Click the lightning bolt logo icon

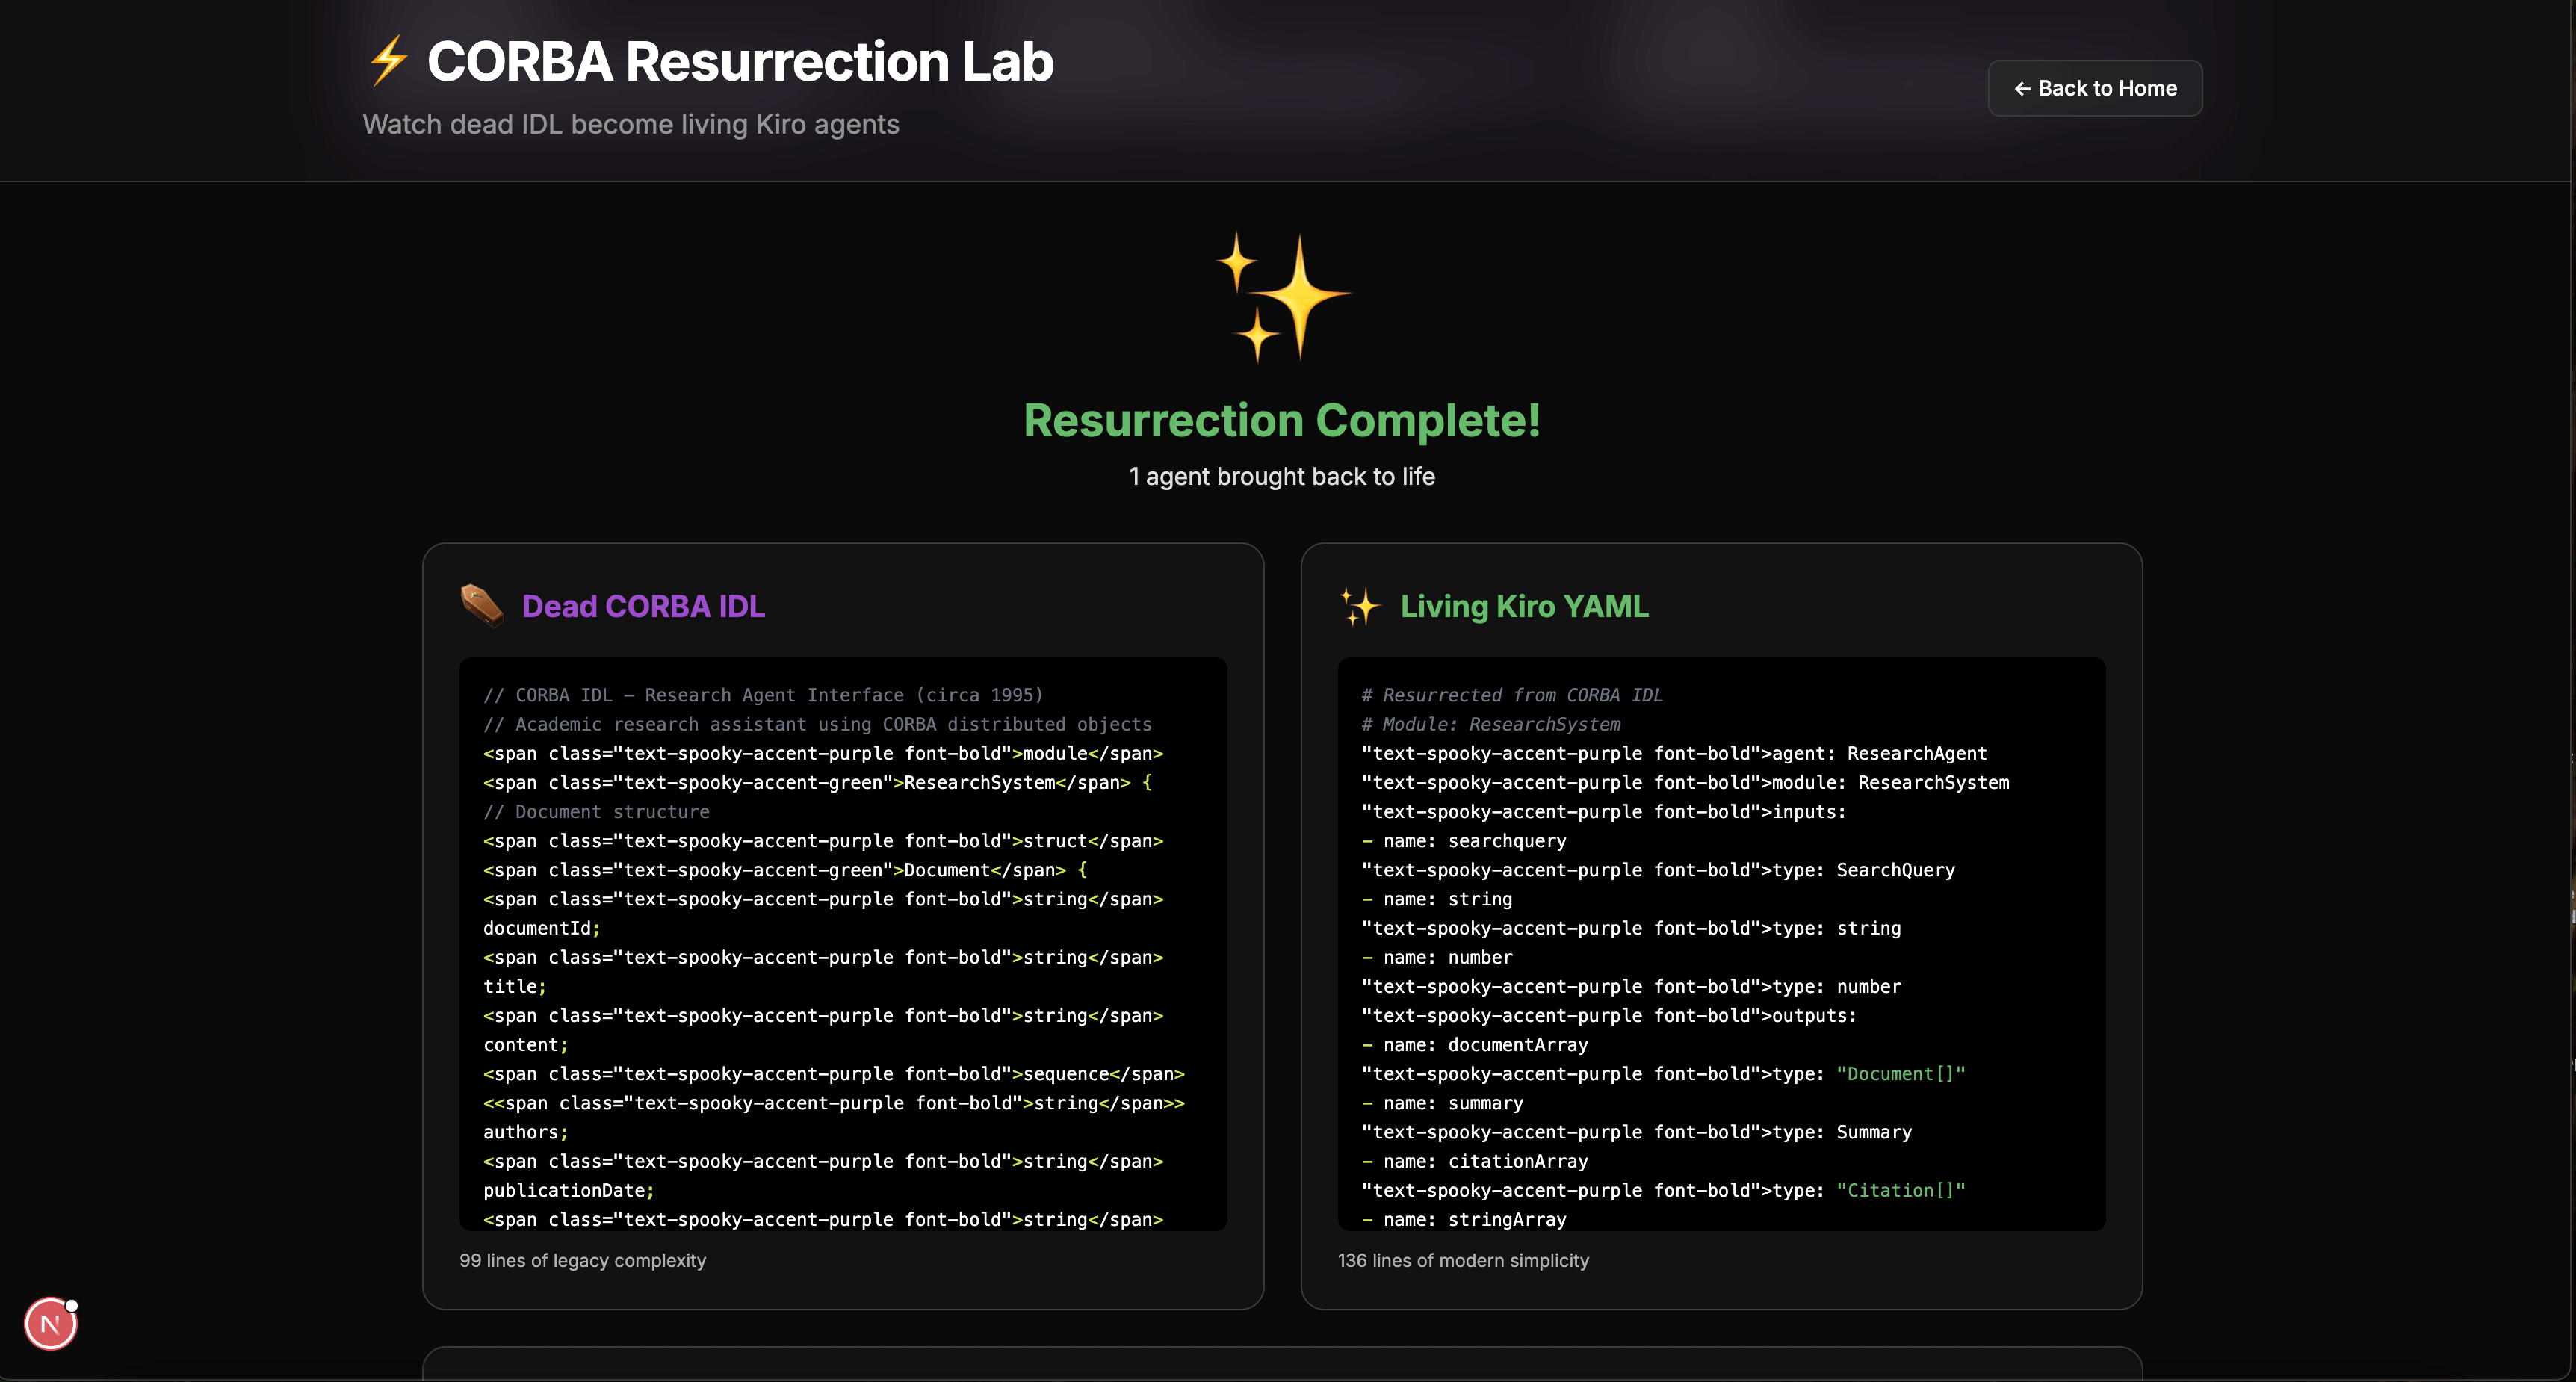(x=388, y=61)
